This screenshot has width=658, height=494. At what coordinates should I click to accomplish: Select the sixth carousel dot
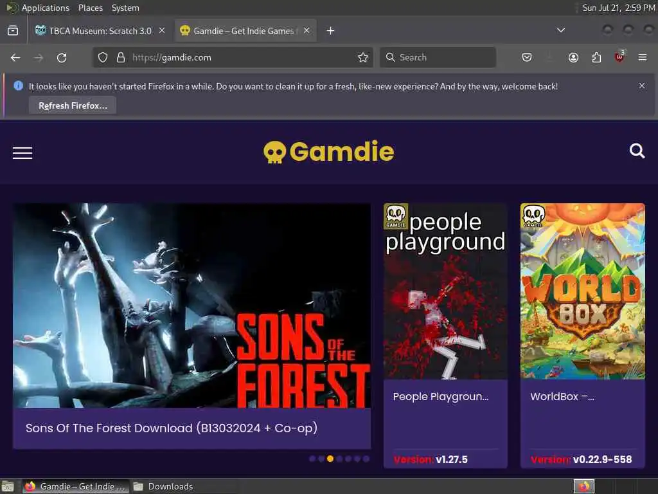357,459
